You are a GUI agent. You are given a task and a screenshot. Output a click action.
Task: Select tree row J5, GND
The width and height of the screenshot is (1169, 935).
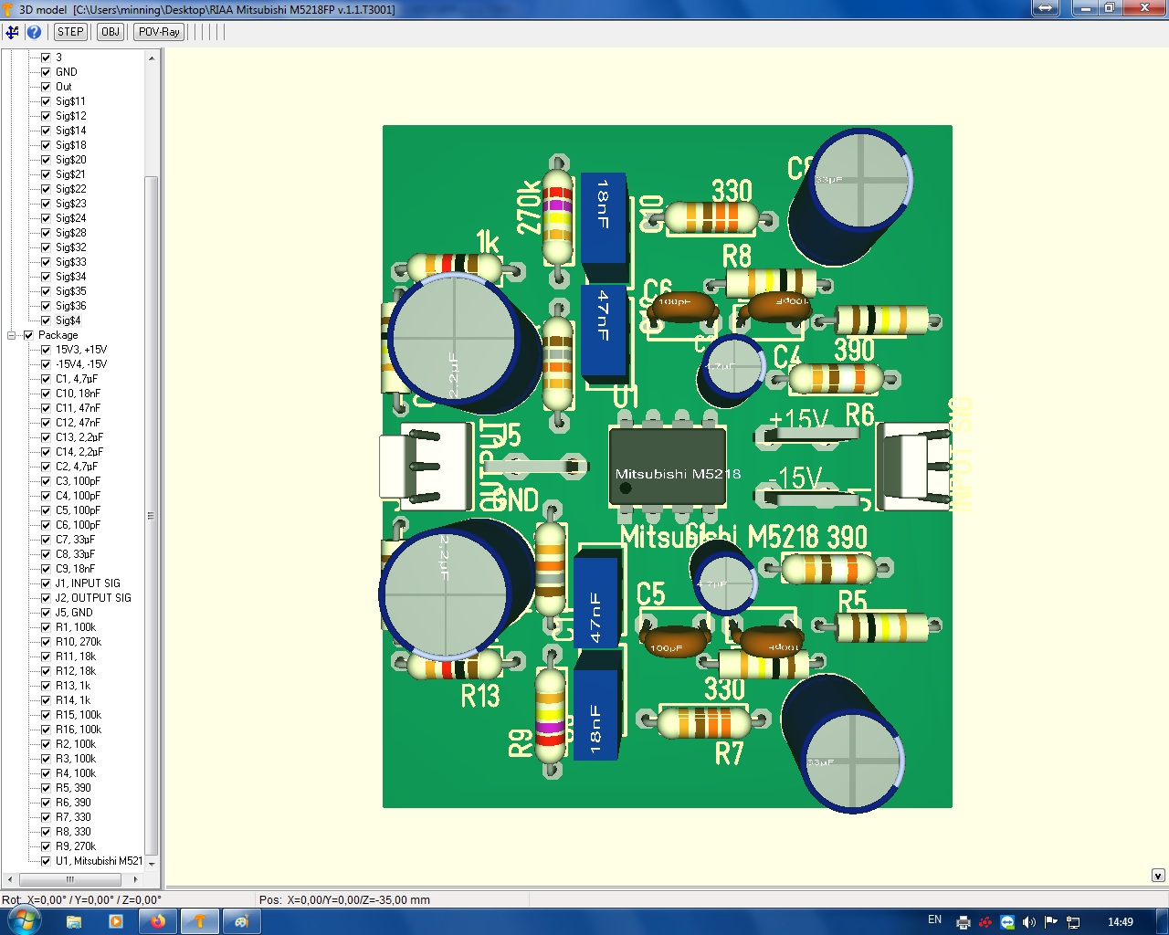[74, 613]
